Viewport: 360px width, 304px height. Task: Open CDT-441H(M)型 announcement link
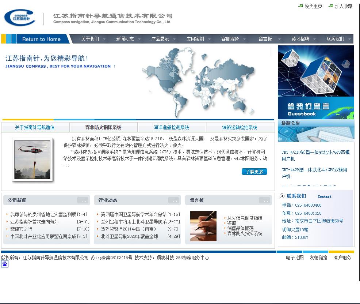point(315,155)
